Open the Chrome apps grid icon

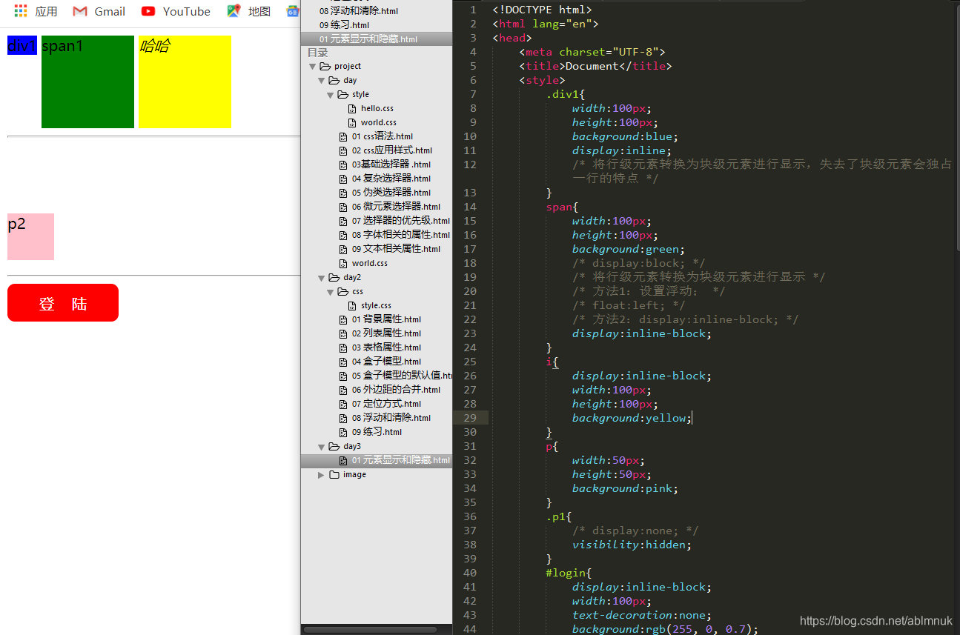[x=21, y=11]
